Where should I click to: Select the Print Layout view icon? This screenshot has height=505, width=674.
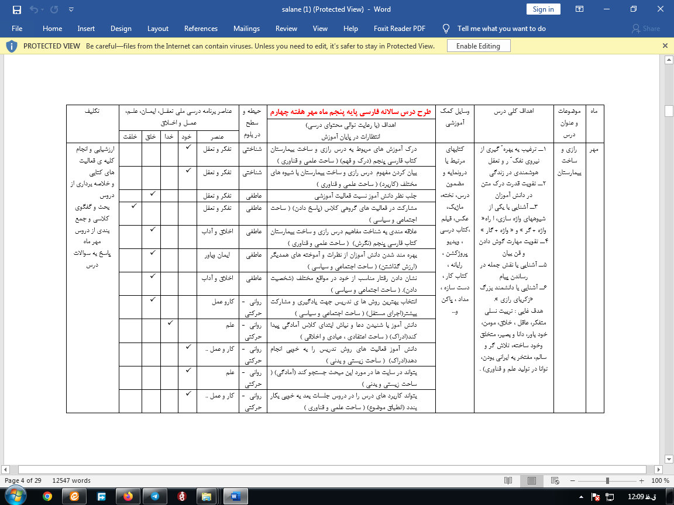[532, 480]
